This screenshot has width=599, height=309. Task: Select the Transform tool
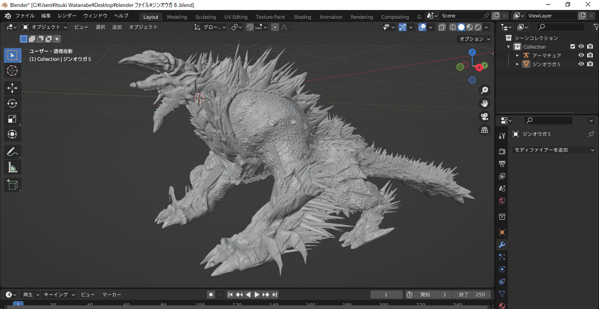[x=12, y=134]
